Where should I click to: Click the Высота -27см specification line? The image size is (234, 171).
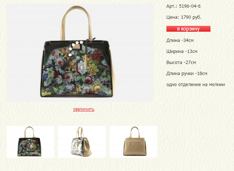[181, 63]
